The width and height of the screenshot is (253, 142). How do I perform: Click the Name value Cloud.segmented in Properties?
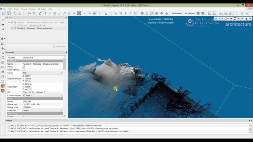point(40,64)
